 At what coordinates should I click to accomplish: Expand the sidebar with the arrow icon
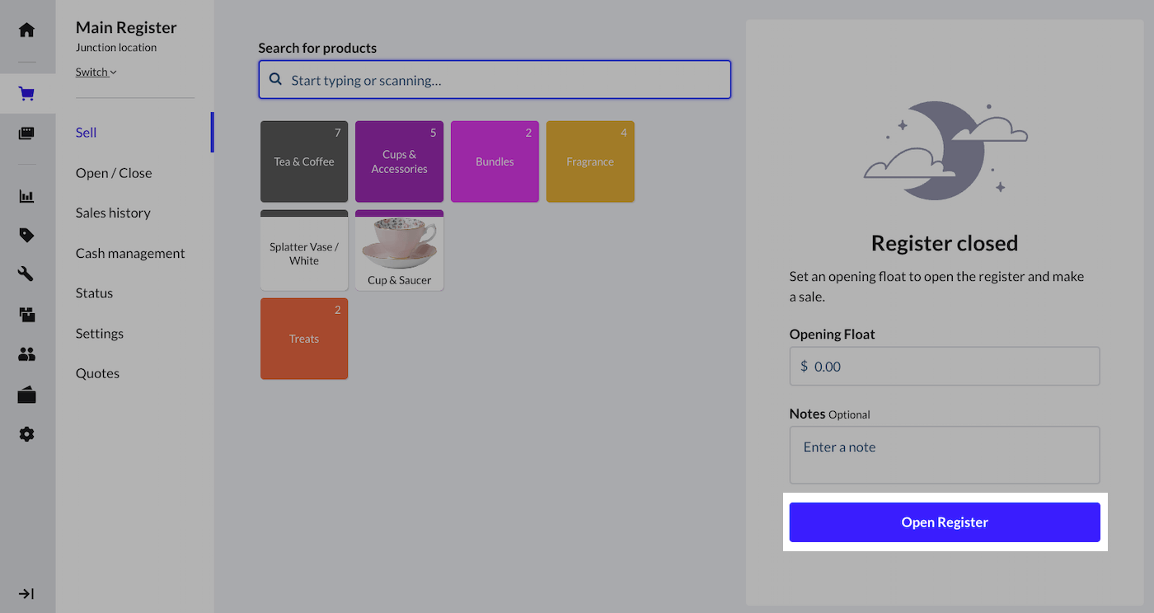pyautogui.click(x=26, y=594)
